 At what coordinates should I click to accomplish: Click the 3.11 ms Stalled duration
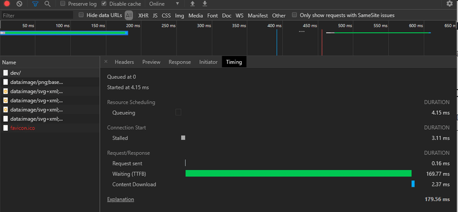440,138
